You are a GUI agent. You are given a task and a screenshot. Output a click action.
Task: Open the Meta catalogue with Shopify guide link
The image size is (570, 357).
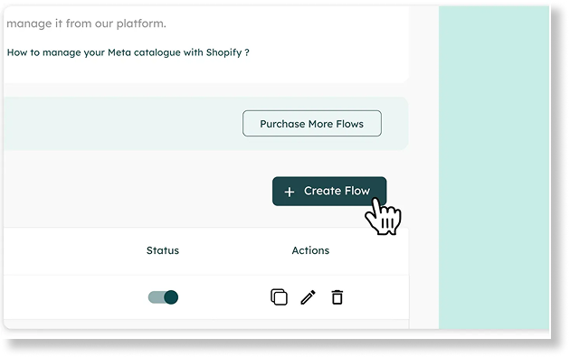[128, 52]
